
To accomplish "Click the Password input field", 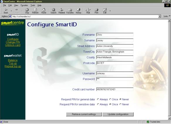I will (x=115, y=79).
